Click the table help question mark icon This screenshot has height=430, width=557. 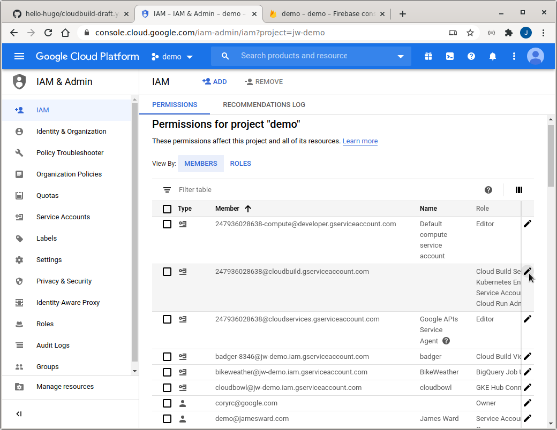pos(488,190)
